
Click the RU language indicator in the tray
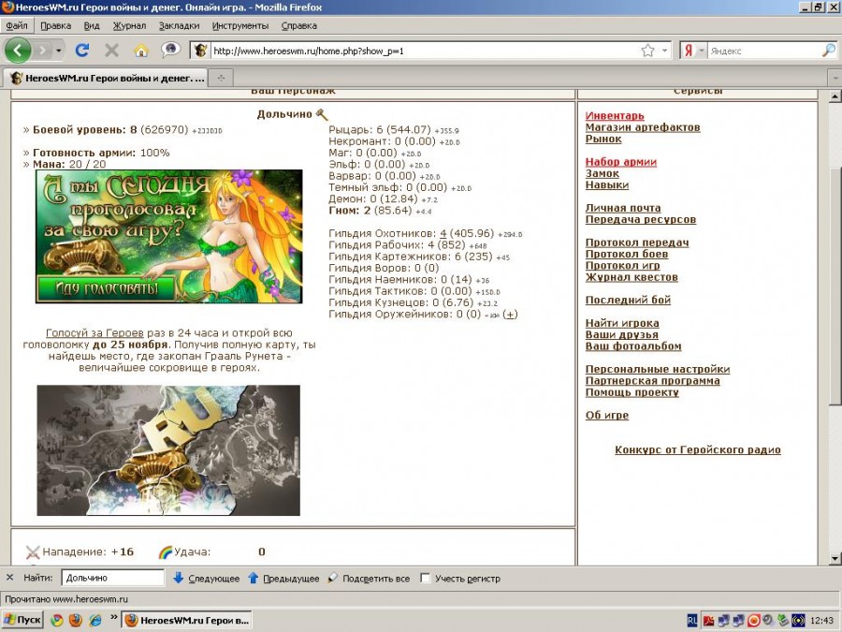692,621
